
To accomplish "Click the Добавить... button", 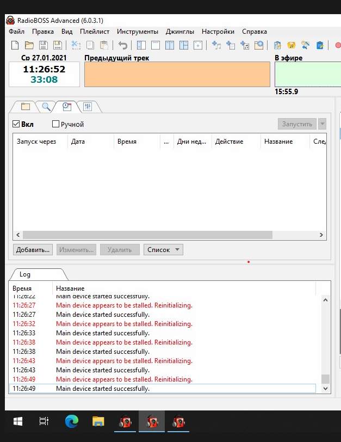I will pos(33,250).
